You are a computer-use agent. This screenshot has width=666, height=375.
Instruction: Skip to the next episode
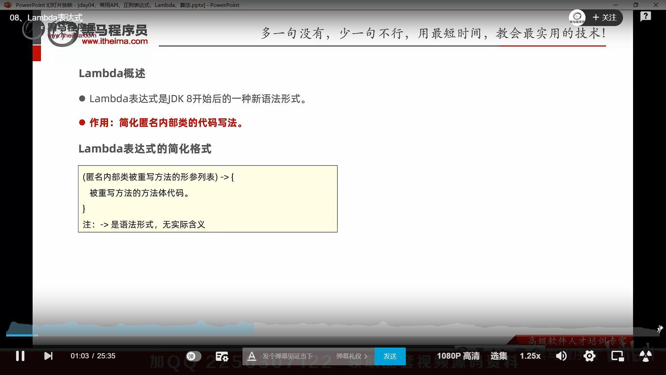point(48,356)
